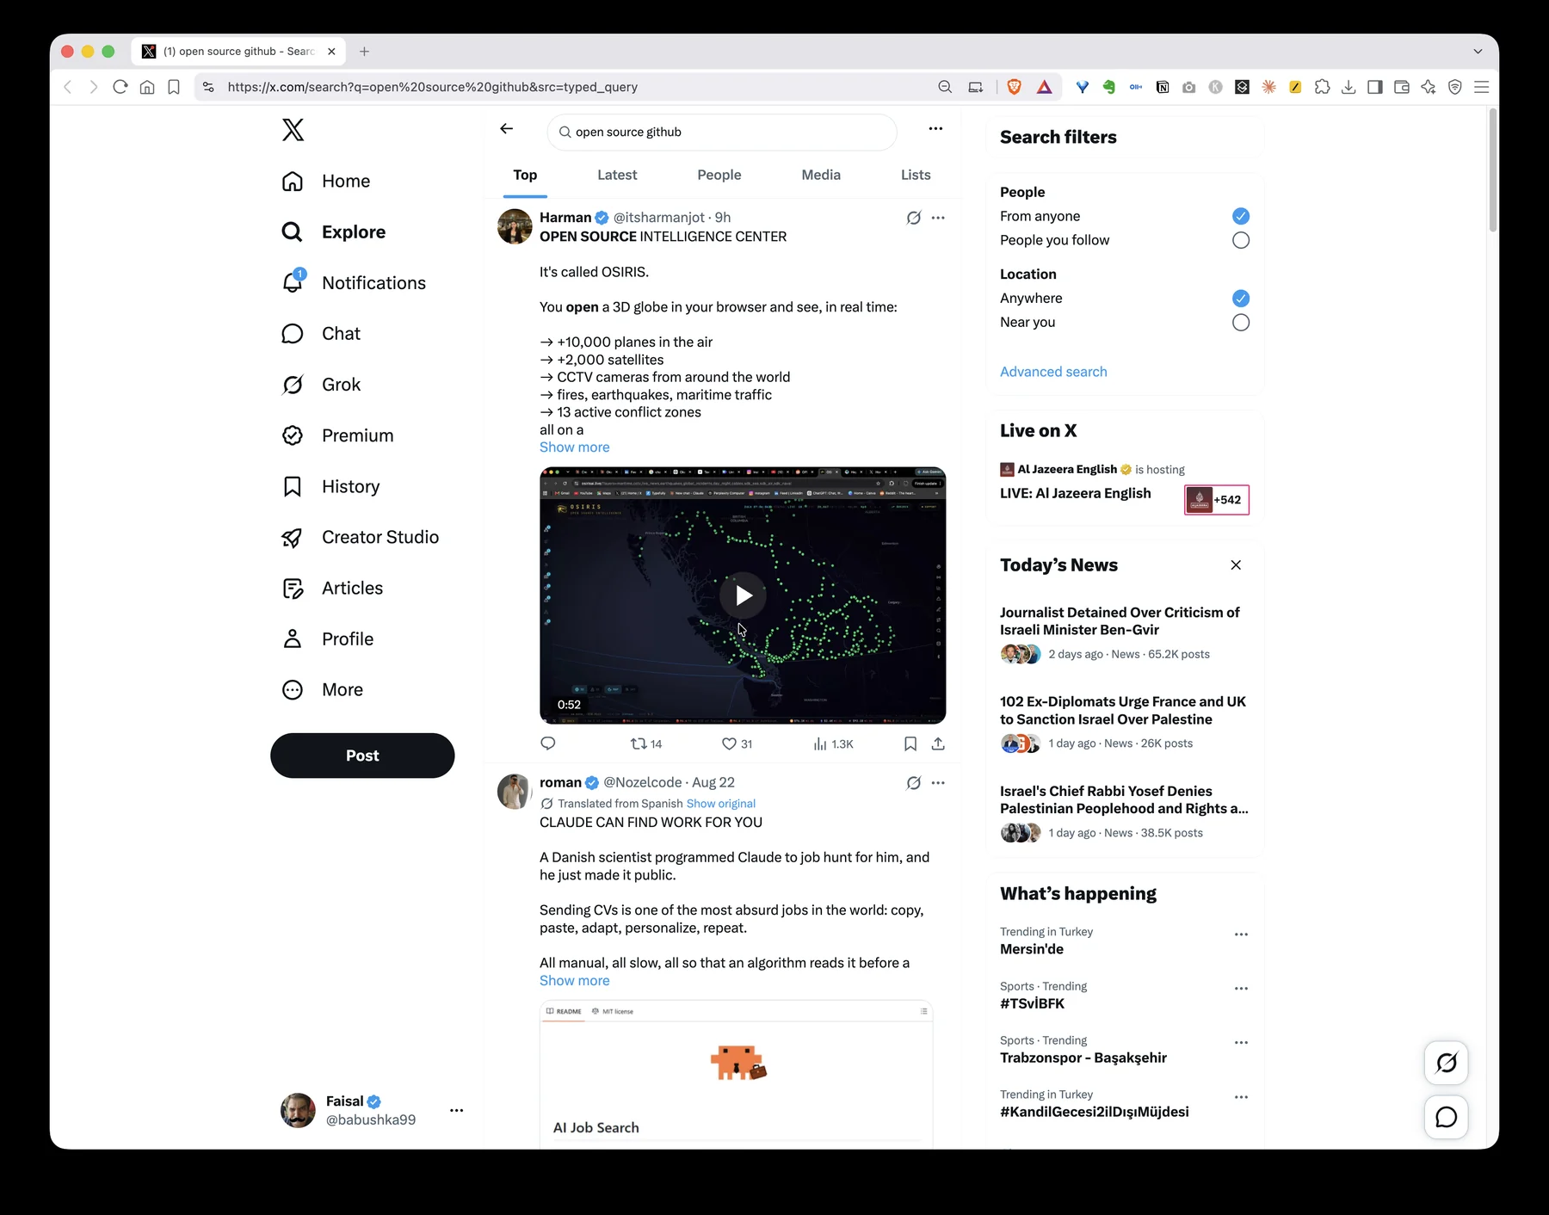
Task: Open options for #TSvİBFK trend
Action: (x=1241, y=989)
